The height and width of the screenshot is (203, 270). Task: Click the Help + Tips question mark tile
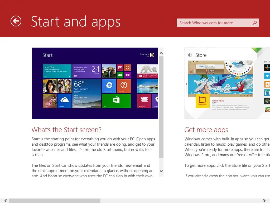tap(124, 86)
